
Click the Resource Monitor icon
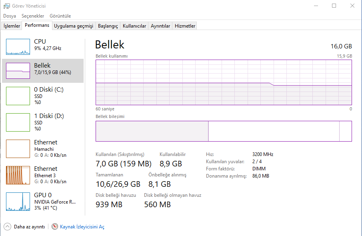[x=55, y=226]
